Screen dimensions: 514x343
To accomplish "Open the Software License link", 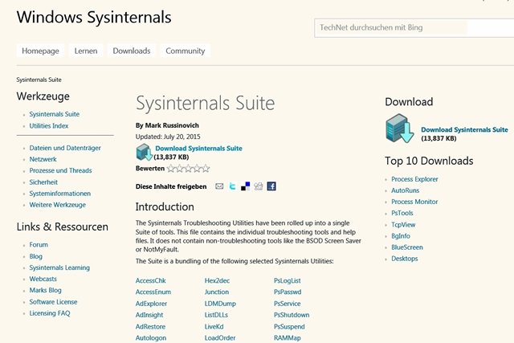I will click(53, 302).
